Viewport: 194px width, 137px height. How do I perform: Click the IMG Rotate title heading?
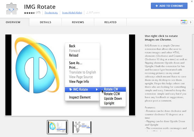click(40, 7)
